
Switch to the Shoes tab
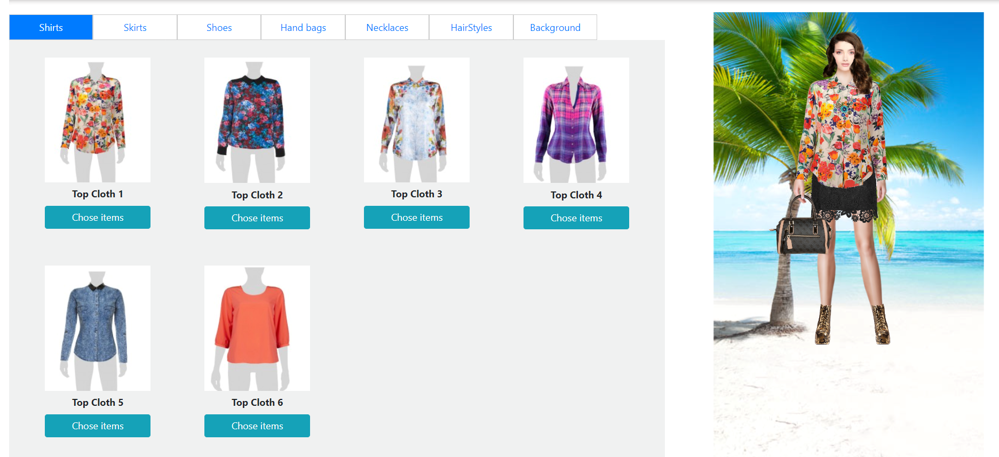pos(219,27)
